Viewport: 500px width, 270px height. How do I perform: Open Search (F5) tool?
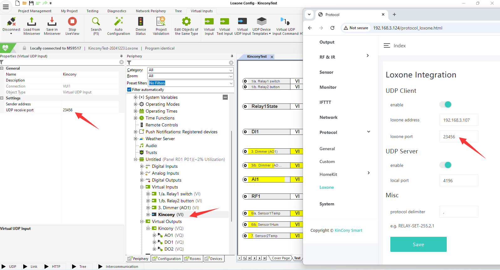(96, 22)
